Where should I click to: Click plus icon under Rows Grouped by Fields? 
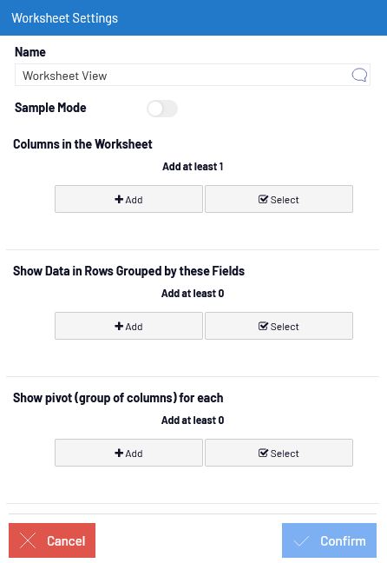pos(119,326)
